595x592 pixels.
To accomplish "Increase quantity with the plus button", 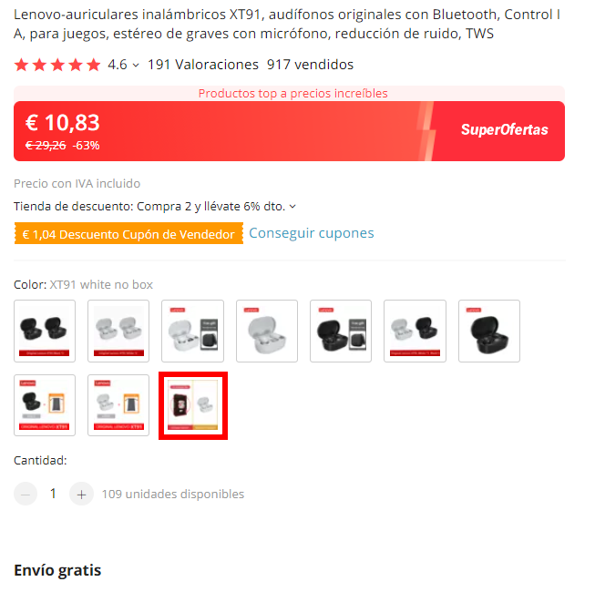I will (x=81, y=494).
